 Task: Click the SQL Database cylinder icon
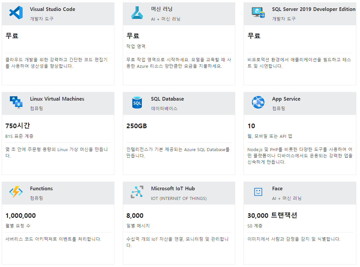137,102
